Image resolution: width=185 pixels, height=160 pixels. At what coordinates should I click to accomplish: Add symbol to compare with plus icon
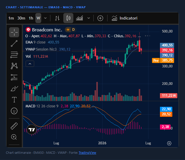coord(100,18)
